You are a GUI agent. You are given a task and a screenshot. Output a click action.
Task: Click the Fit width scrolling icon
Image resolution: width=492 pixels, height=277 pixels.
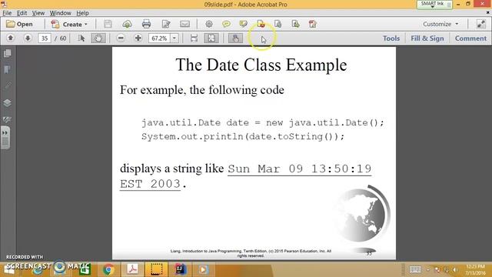coord(194,38)
